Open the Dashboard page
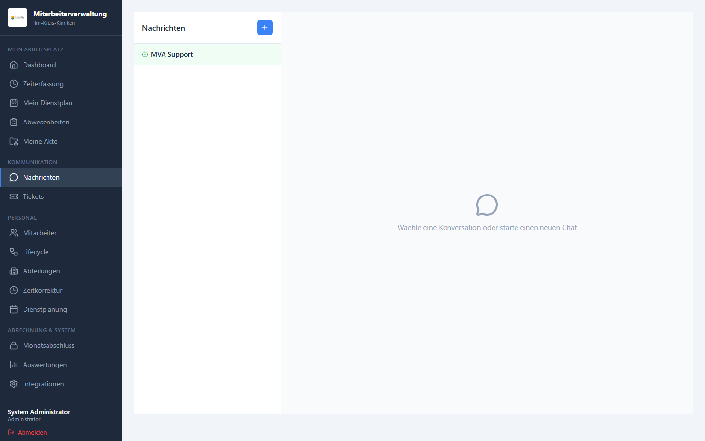Screen dimensions: 705x441 pyautogui.click(x=61, y=65)
